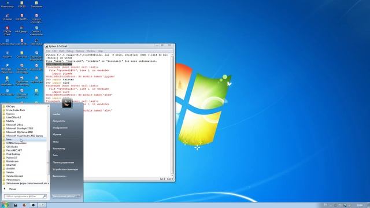Click the Python Shell vertical scrollbar
370x208 pixels.
click(172, 114)
